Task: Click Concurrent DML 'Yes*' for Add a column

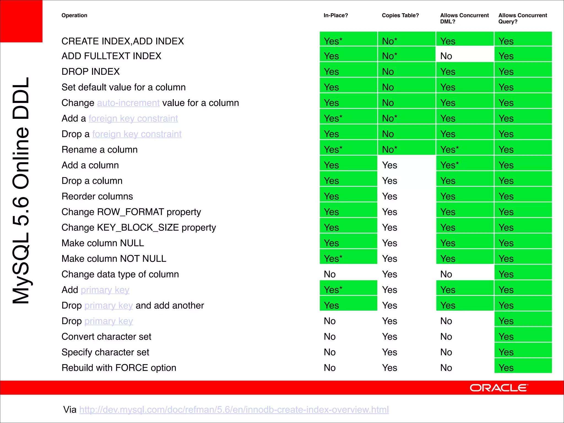Action: (x=465, y=163)
